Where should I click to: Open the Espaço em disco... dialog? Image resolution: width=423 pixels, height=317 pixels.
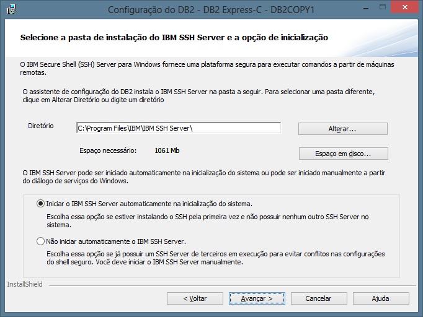coord(343,154)
